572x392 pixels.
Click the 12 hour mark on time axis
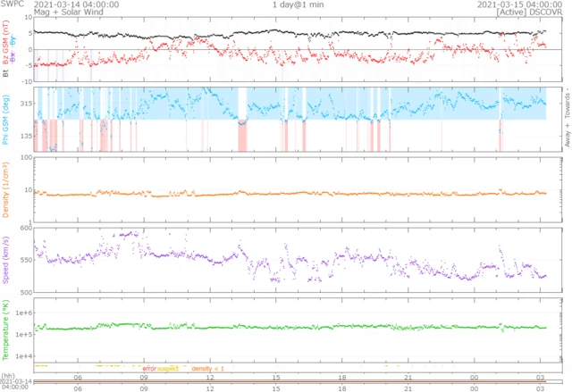pos(210,378)
